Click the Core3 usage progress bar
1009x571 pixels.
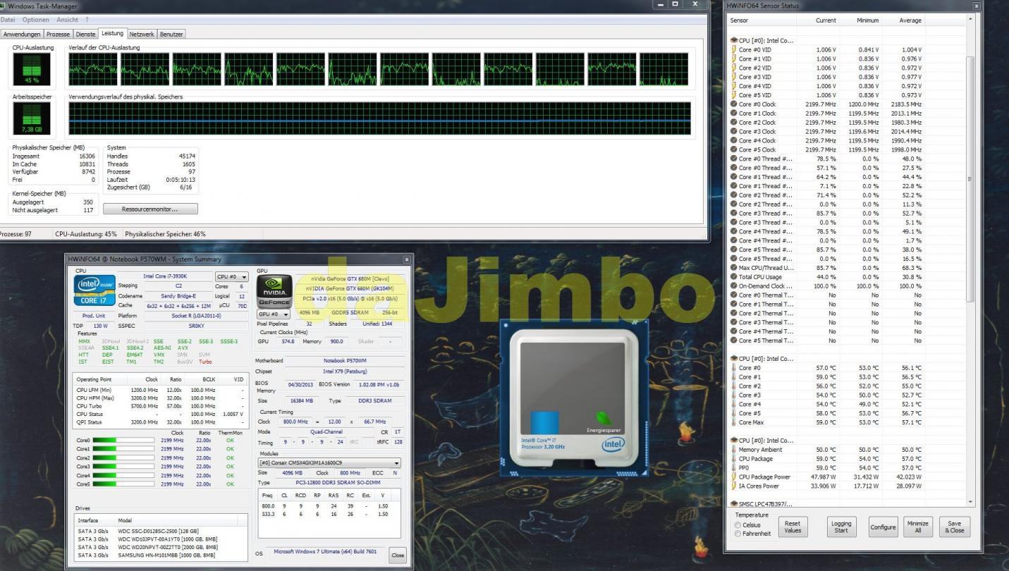[123, 467]
